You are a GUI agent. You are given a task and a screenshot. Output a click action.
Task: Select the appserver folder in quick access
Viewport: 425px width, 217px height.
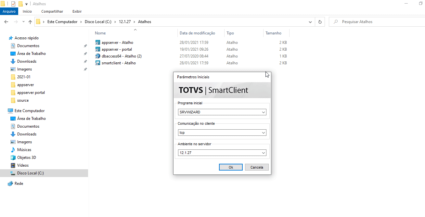click(25, 85)
